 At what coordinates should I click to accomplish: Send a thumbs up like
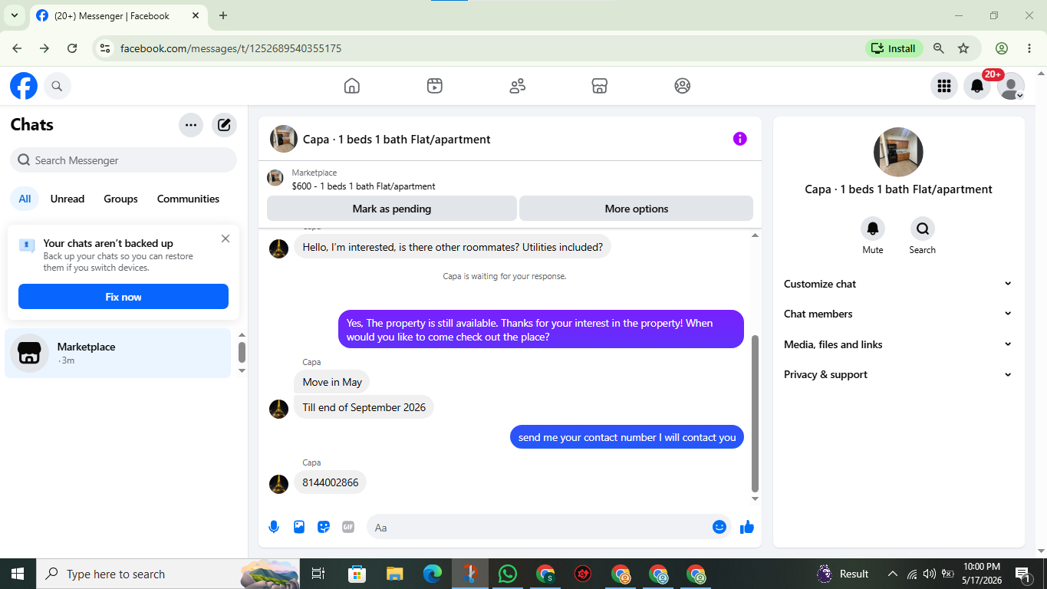(747, 527)
